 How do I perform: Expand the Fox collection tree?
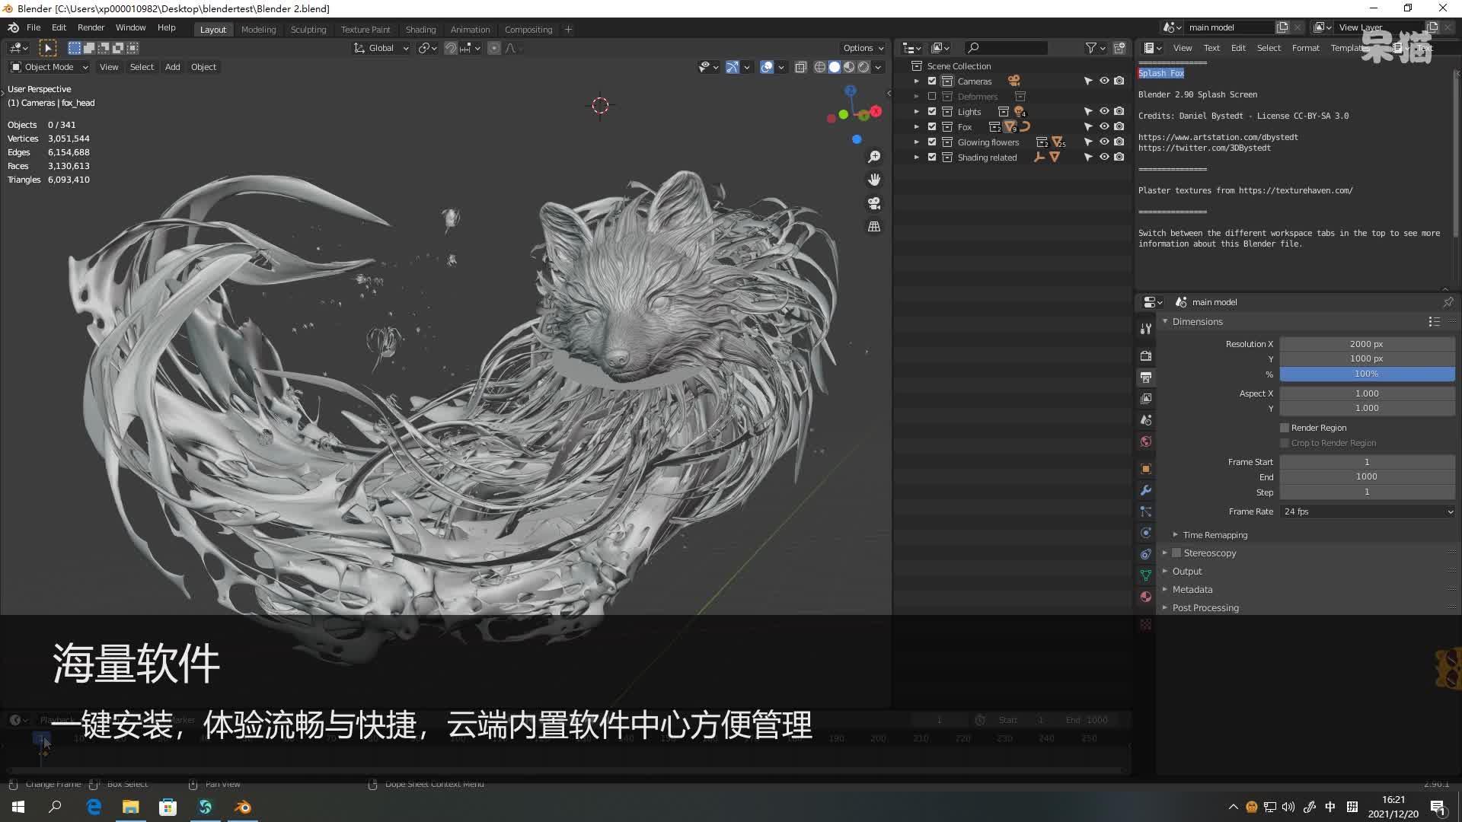point(916,127)
